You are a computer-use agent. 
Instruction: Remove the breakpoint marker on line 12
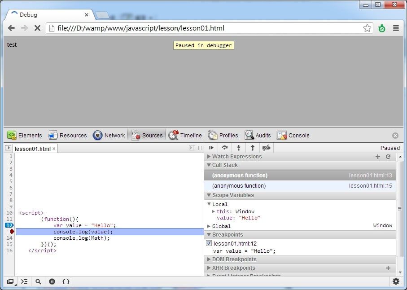pyautogui.click(x=9, y=225)
